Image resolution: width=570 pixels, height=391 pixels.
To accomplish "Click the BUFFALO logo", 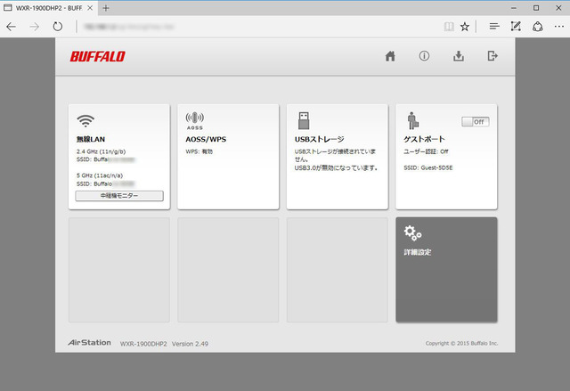I will [x=97, y=56].
